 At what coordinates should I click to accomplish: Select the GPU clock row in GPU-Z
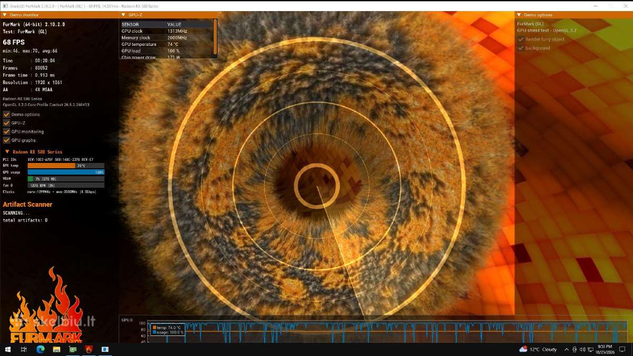coord(167,31)
